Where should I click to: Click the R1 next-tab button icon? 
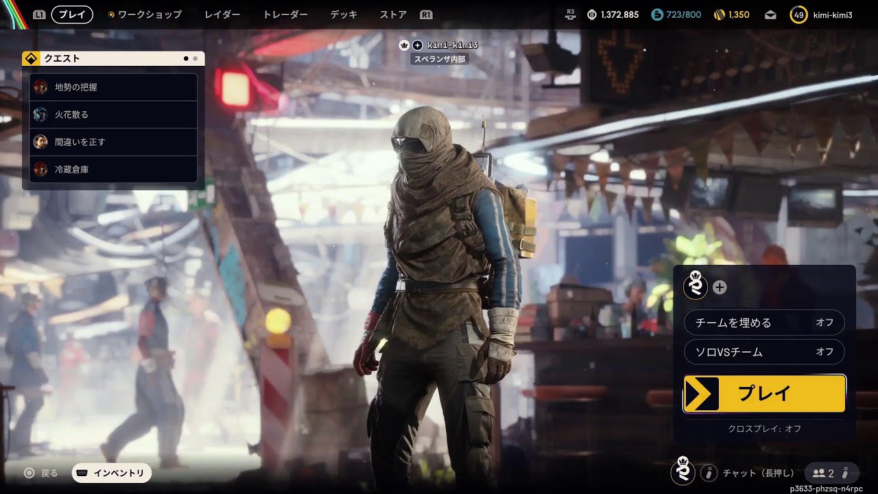pyautogui.click(x=426, y=14)
